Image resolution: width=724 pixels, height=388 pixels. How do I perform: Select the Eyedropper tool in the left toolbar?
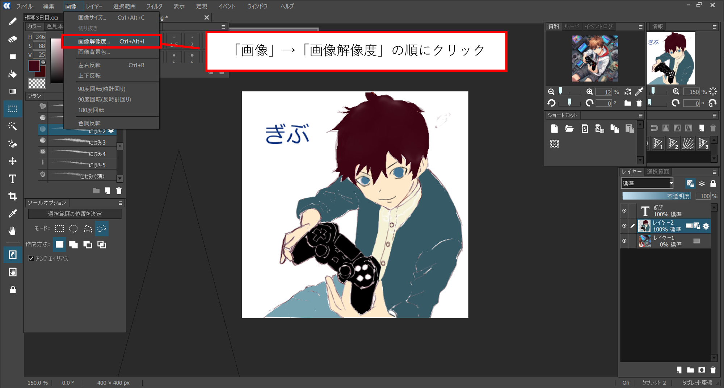(13, 214)
